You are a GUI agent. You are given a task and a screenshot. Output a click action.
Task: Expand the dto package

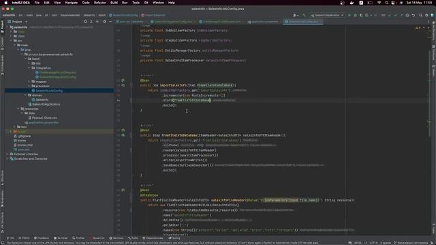[x=29, y=63]
